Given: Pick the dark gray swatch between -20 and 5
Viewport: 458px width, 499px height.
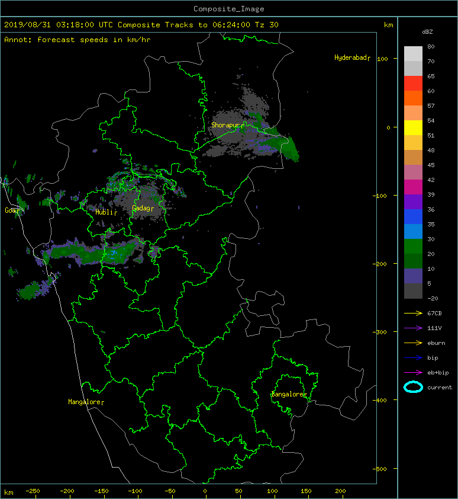Looking at the screenshot, I should (413, 291).
